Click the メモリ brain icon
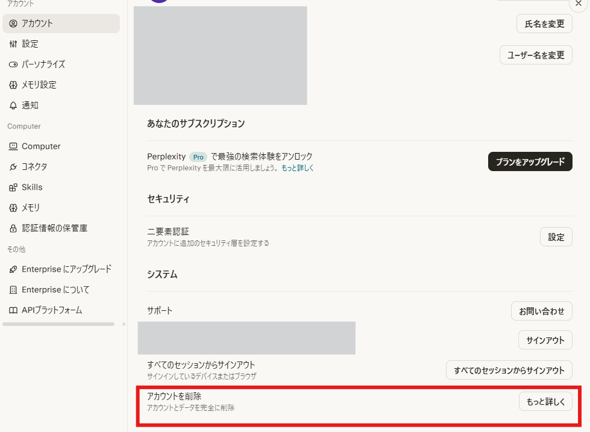 pyautogui.click(x=13, y=208)
